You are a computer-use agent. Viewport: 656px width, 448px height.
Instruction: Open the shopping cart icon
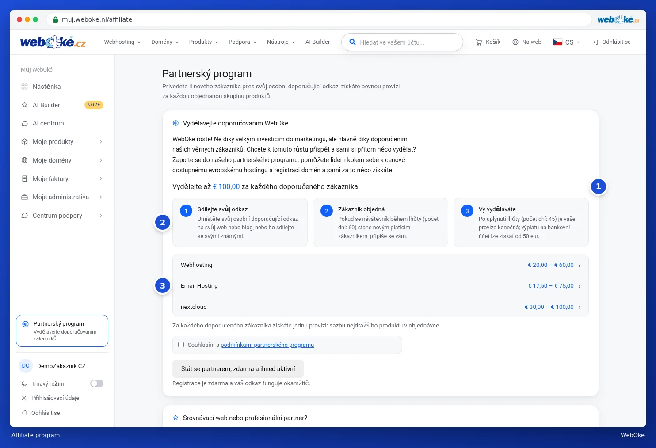pyautogui.click(x=479, y=42)
